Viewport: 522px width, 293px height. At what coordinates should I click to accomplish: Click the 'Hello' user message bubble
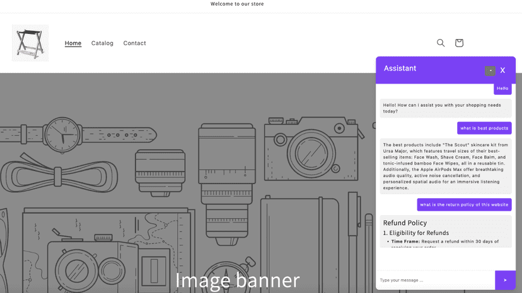[502, 89]
